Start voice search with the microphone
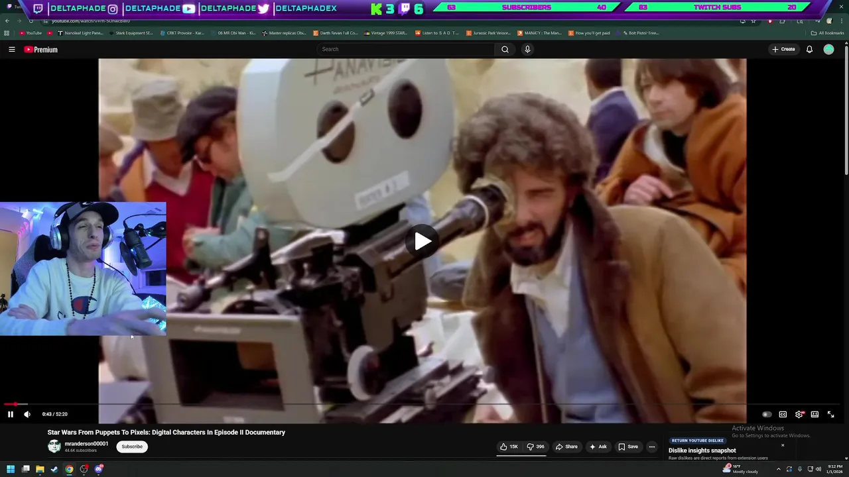Screen dimensions: 849x477 [527, 49]
